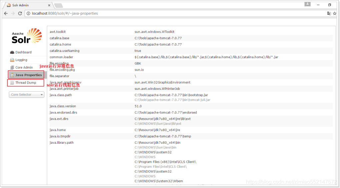Click the System32\Wbem path entry
Screen dimensions: 340x188
point(159,181)
